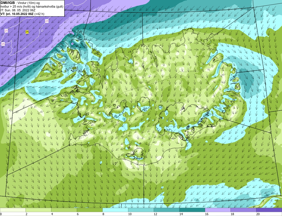The height and width of the screenshot is (216, 282).
Task: Click the legend scale value 12
Action: 155,214
